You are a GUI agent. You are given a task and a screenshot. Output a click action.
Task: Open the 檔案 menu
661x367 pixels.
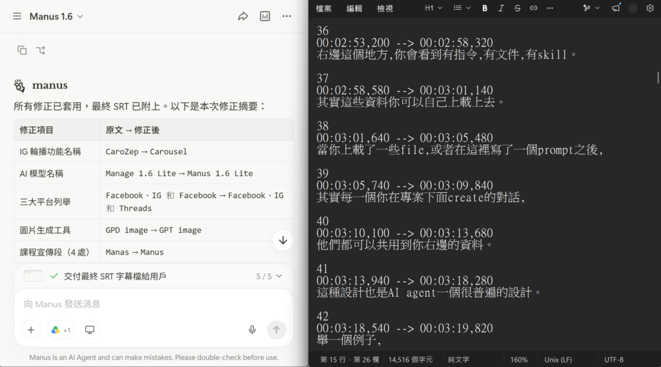coord(324,8)
